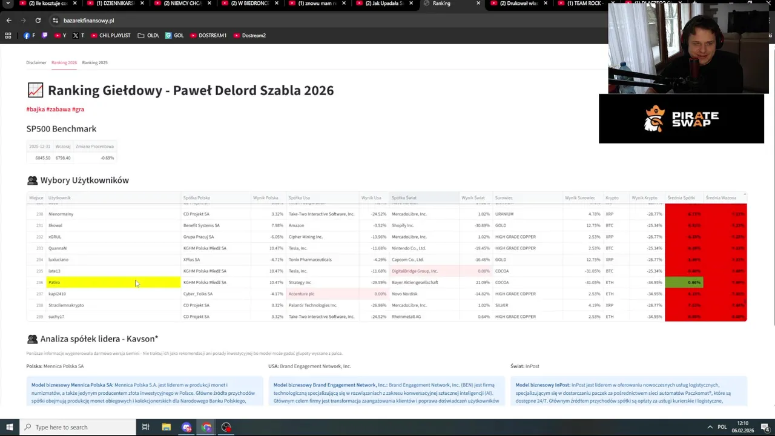Click 'Cipher Mining Inc.' cell

[322, 237]
